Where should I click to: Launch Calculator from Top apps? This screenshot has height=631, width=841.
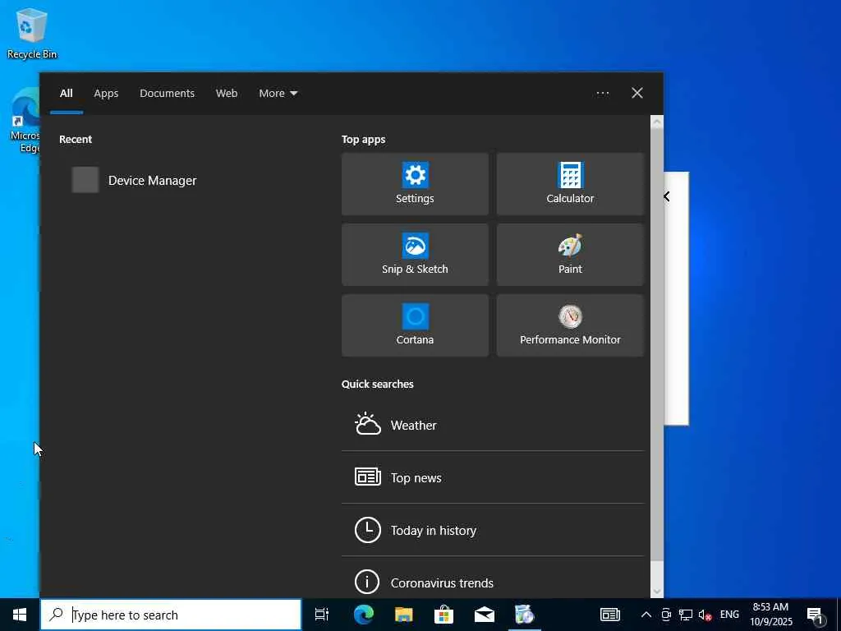(x=570, y=184)
